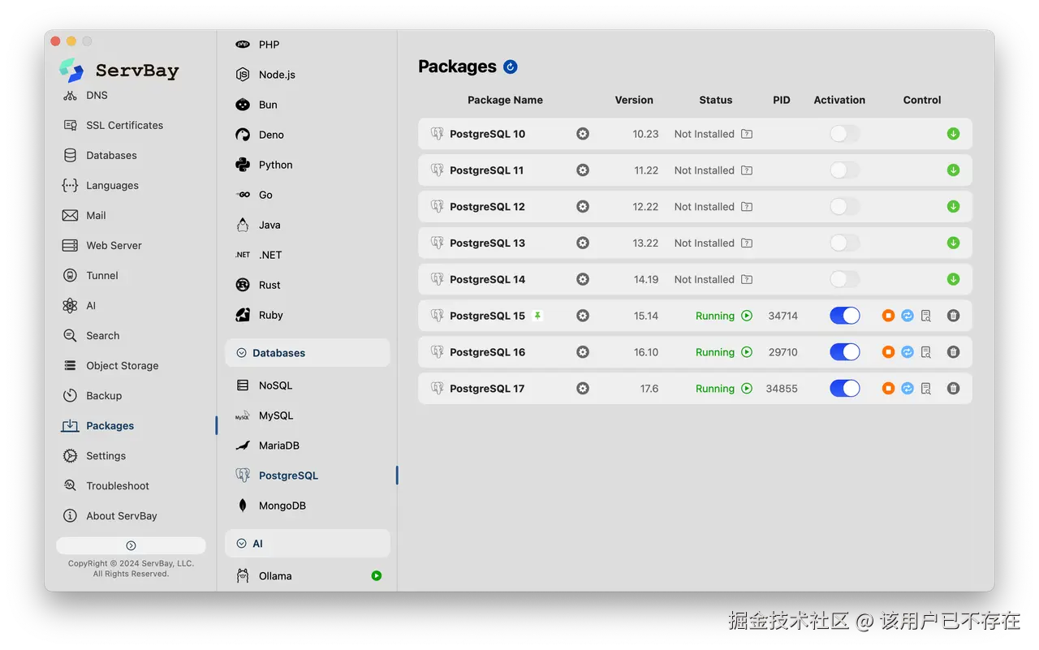The height and width of the screenshot is (650, 1039).
Task: Enable the PostgreSQL 11 activation switch
Action: [844, 170]
